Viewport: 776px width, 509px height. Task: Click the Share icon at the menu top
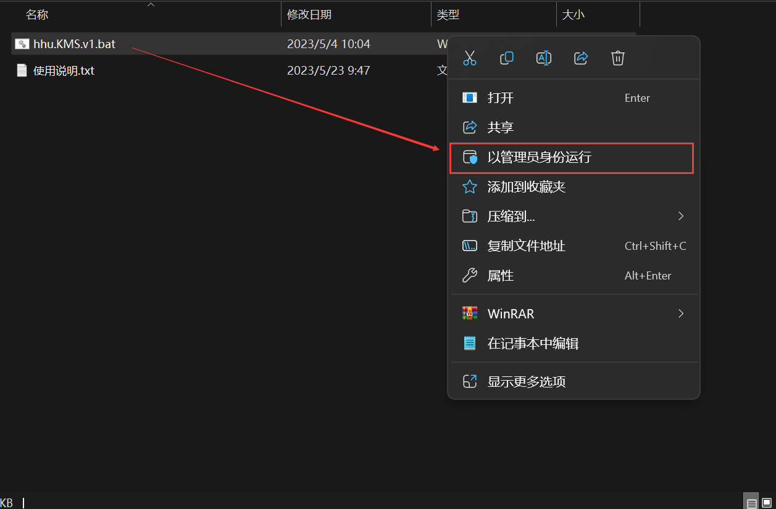point(581,57)
